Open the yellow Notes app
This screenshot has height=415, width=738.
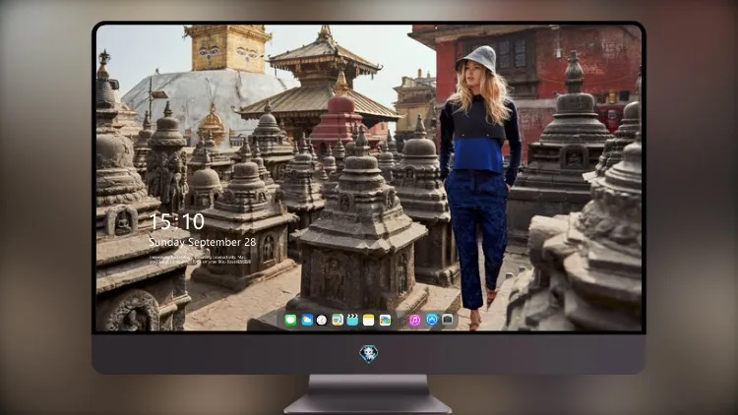369,321
